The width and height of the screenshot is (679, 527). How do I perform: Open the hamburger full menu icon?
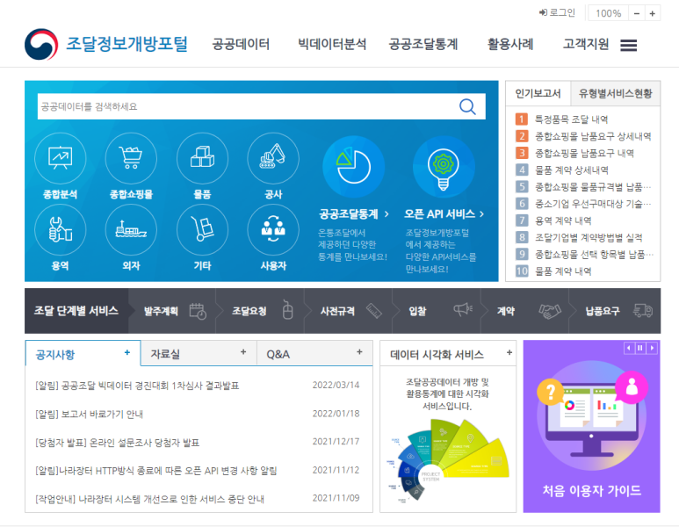coord(628,45)
